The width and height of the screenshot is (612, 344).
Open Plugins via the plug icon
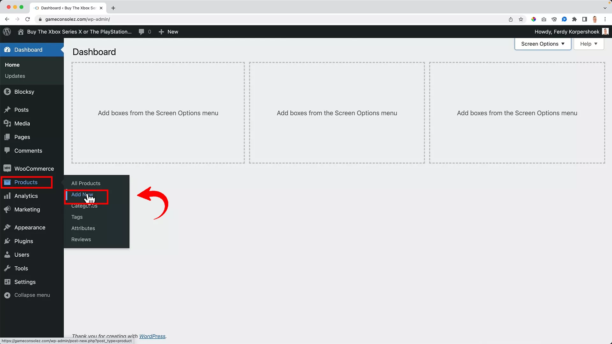[x=7, y=241]
